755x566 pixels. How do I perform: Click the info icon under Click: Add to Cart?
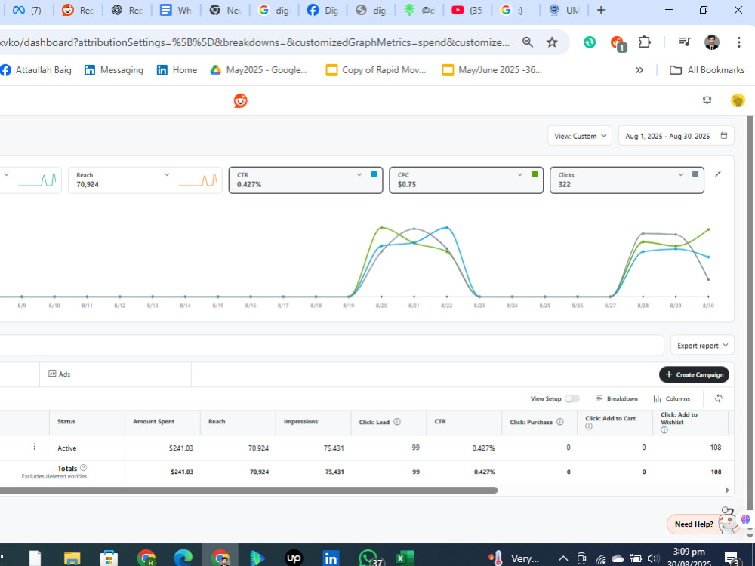point(588,426)
